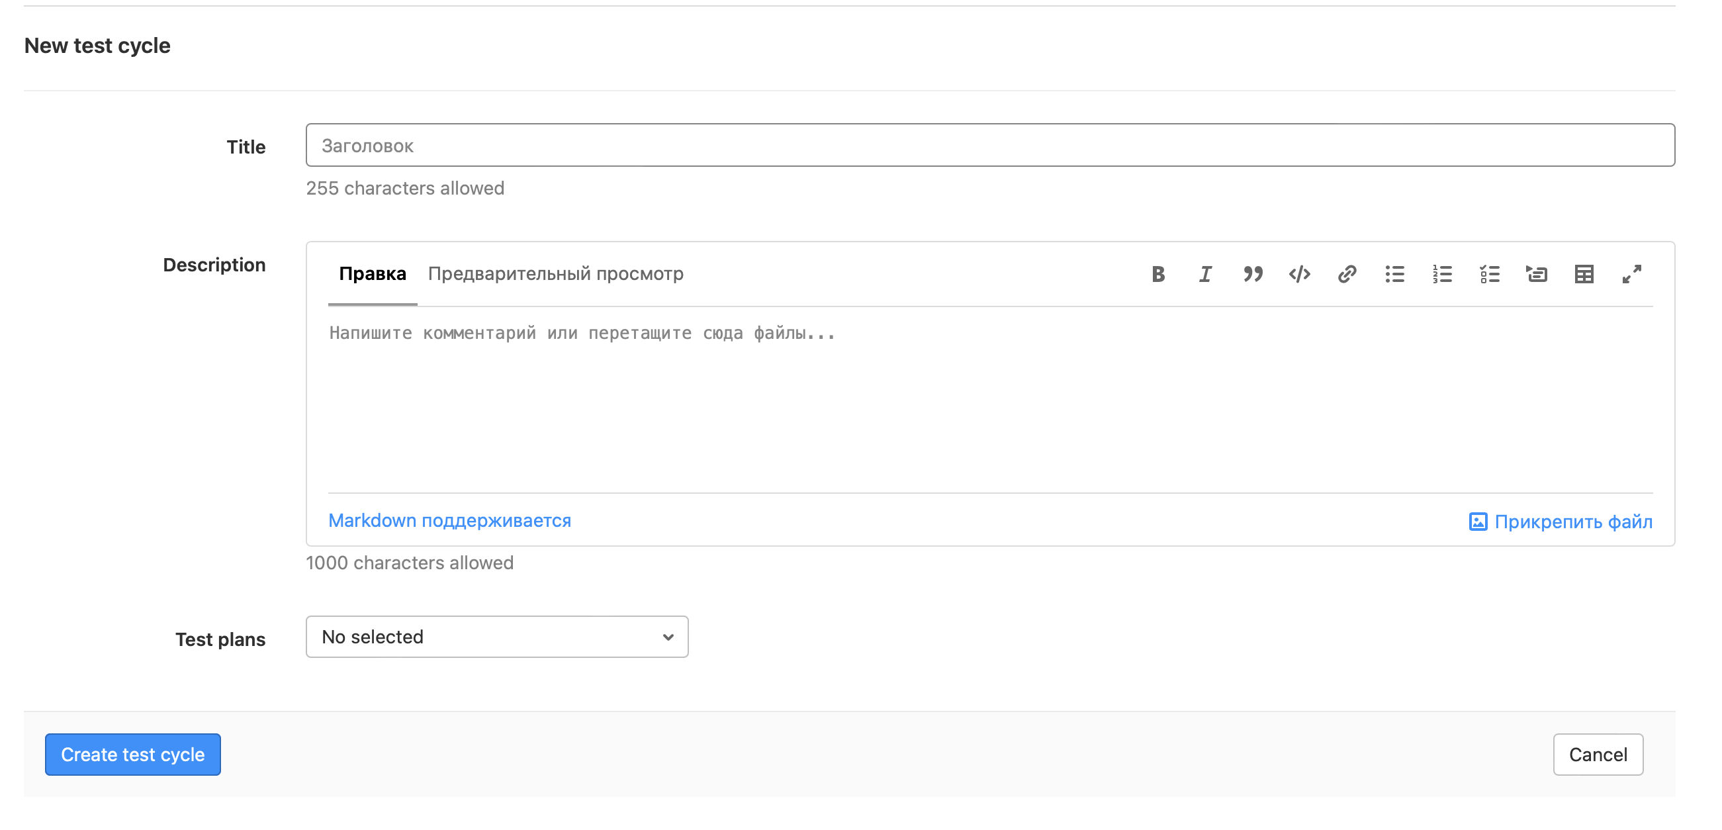Screen dimensions: 1722x830
Task: Switch to Предварительный просмотр tab
Action: pyautogui.click(x=555, y=274)
